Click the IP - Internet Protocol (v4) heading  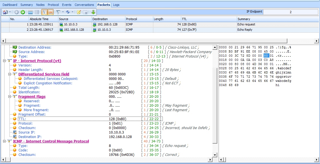click(37, 61)
